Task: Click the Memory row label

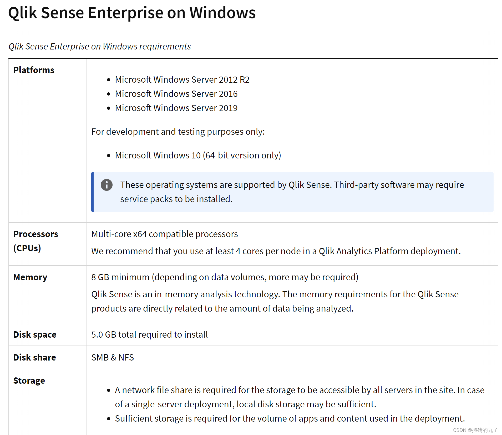Action: 30,277
